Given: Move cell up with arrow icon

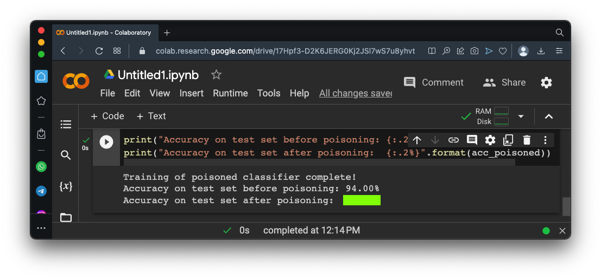Looking at the screenshot, I should tap(417, 140).
